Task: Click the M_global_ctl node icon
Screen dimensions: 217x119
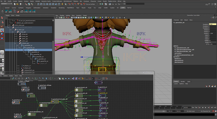Action: pos(16,117)
